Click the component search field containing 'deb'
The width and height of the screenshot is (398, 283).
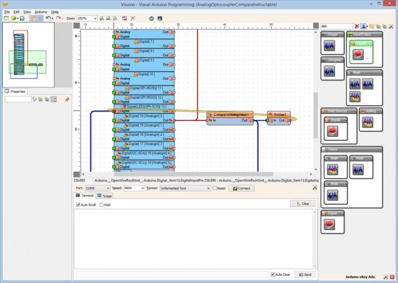pyautogui.click(x=336, y=26)
